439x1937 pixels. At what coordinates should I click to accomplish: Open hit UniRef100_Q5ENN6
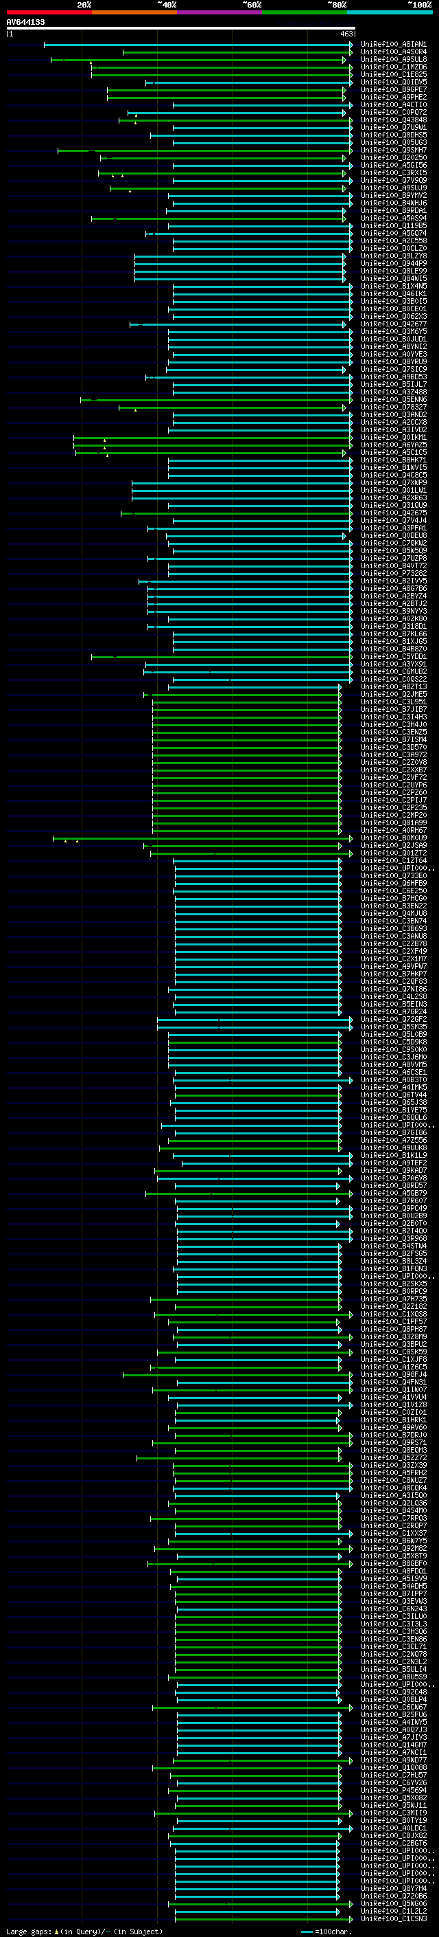point(394,399)
